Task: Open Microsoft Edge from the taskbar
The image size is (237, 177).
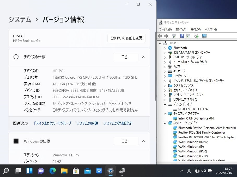Action: point(53,171)
